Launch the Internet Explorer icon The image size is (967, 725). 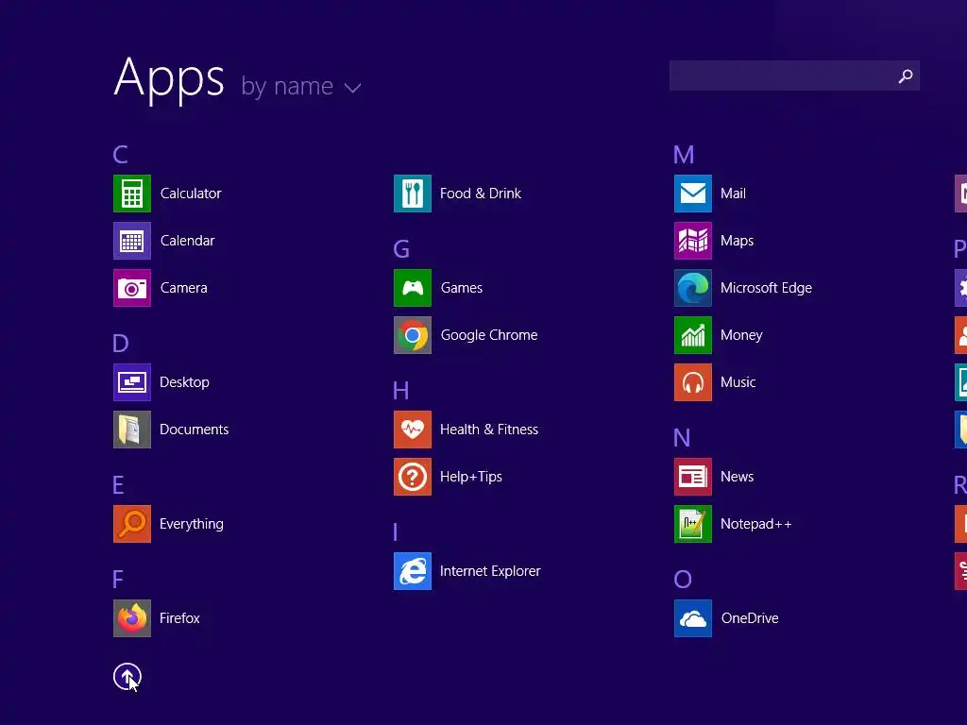coord(413,571)
